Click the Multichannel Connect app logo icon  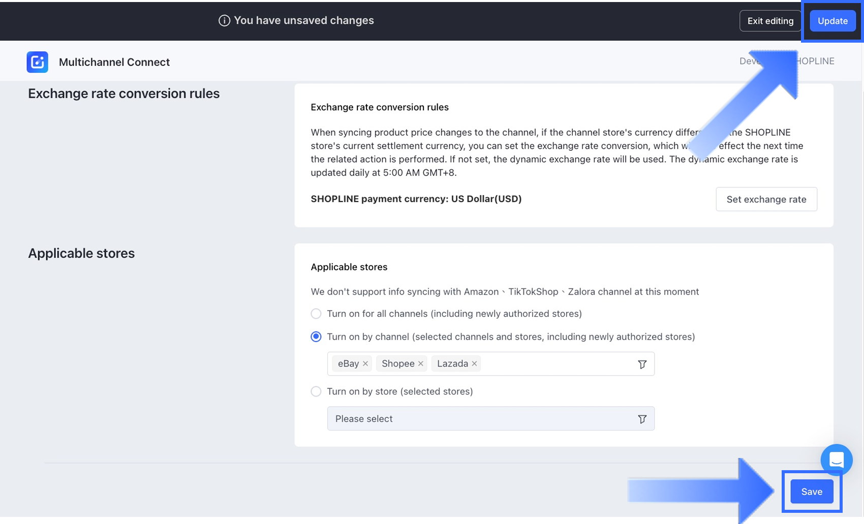(x=37, y=62)
